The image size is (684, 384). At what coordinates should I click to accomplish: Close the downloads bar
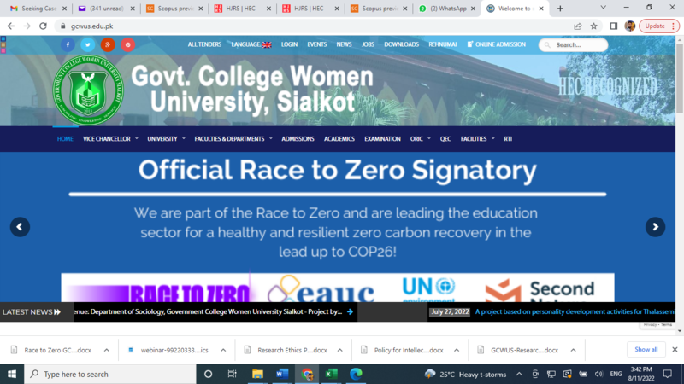coord(675,350)
